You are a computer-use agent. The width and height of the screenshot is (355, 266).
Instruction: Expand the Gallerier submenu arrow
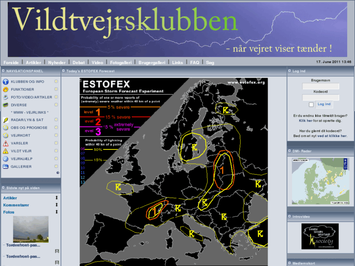click(x=56, y=166)
